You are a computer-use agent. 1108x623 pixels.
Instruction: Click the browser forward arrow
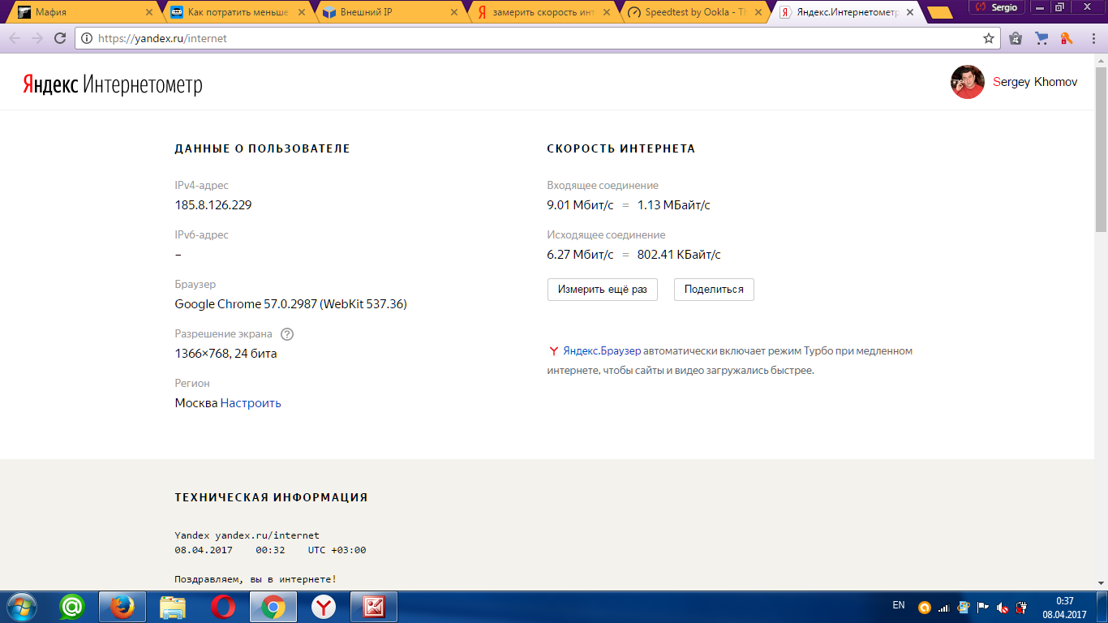pyautogui.click(x=37, y=38)
